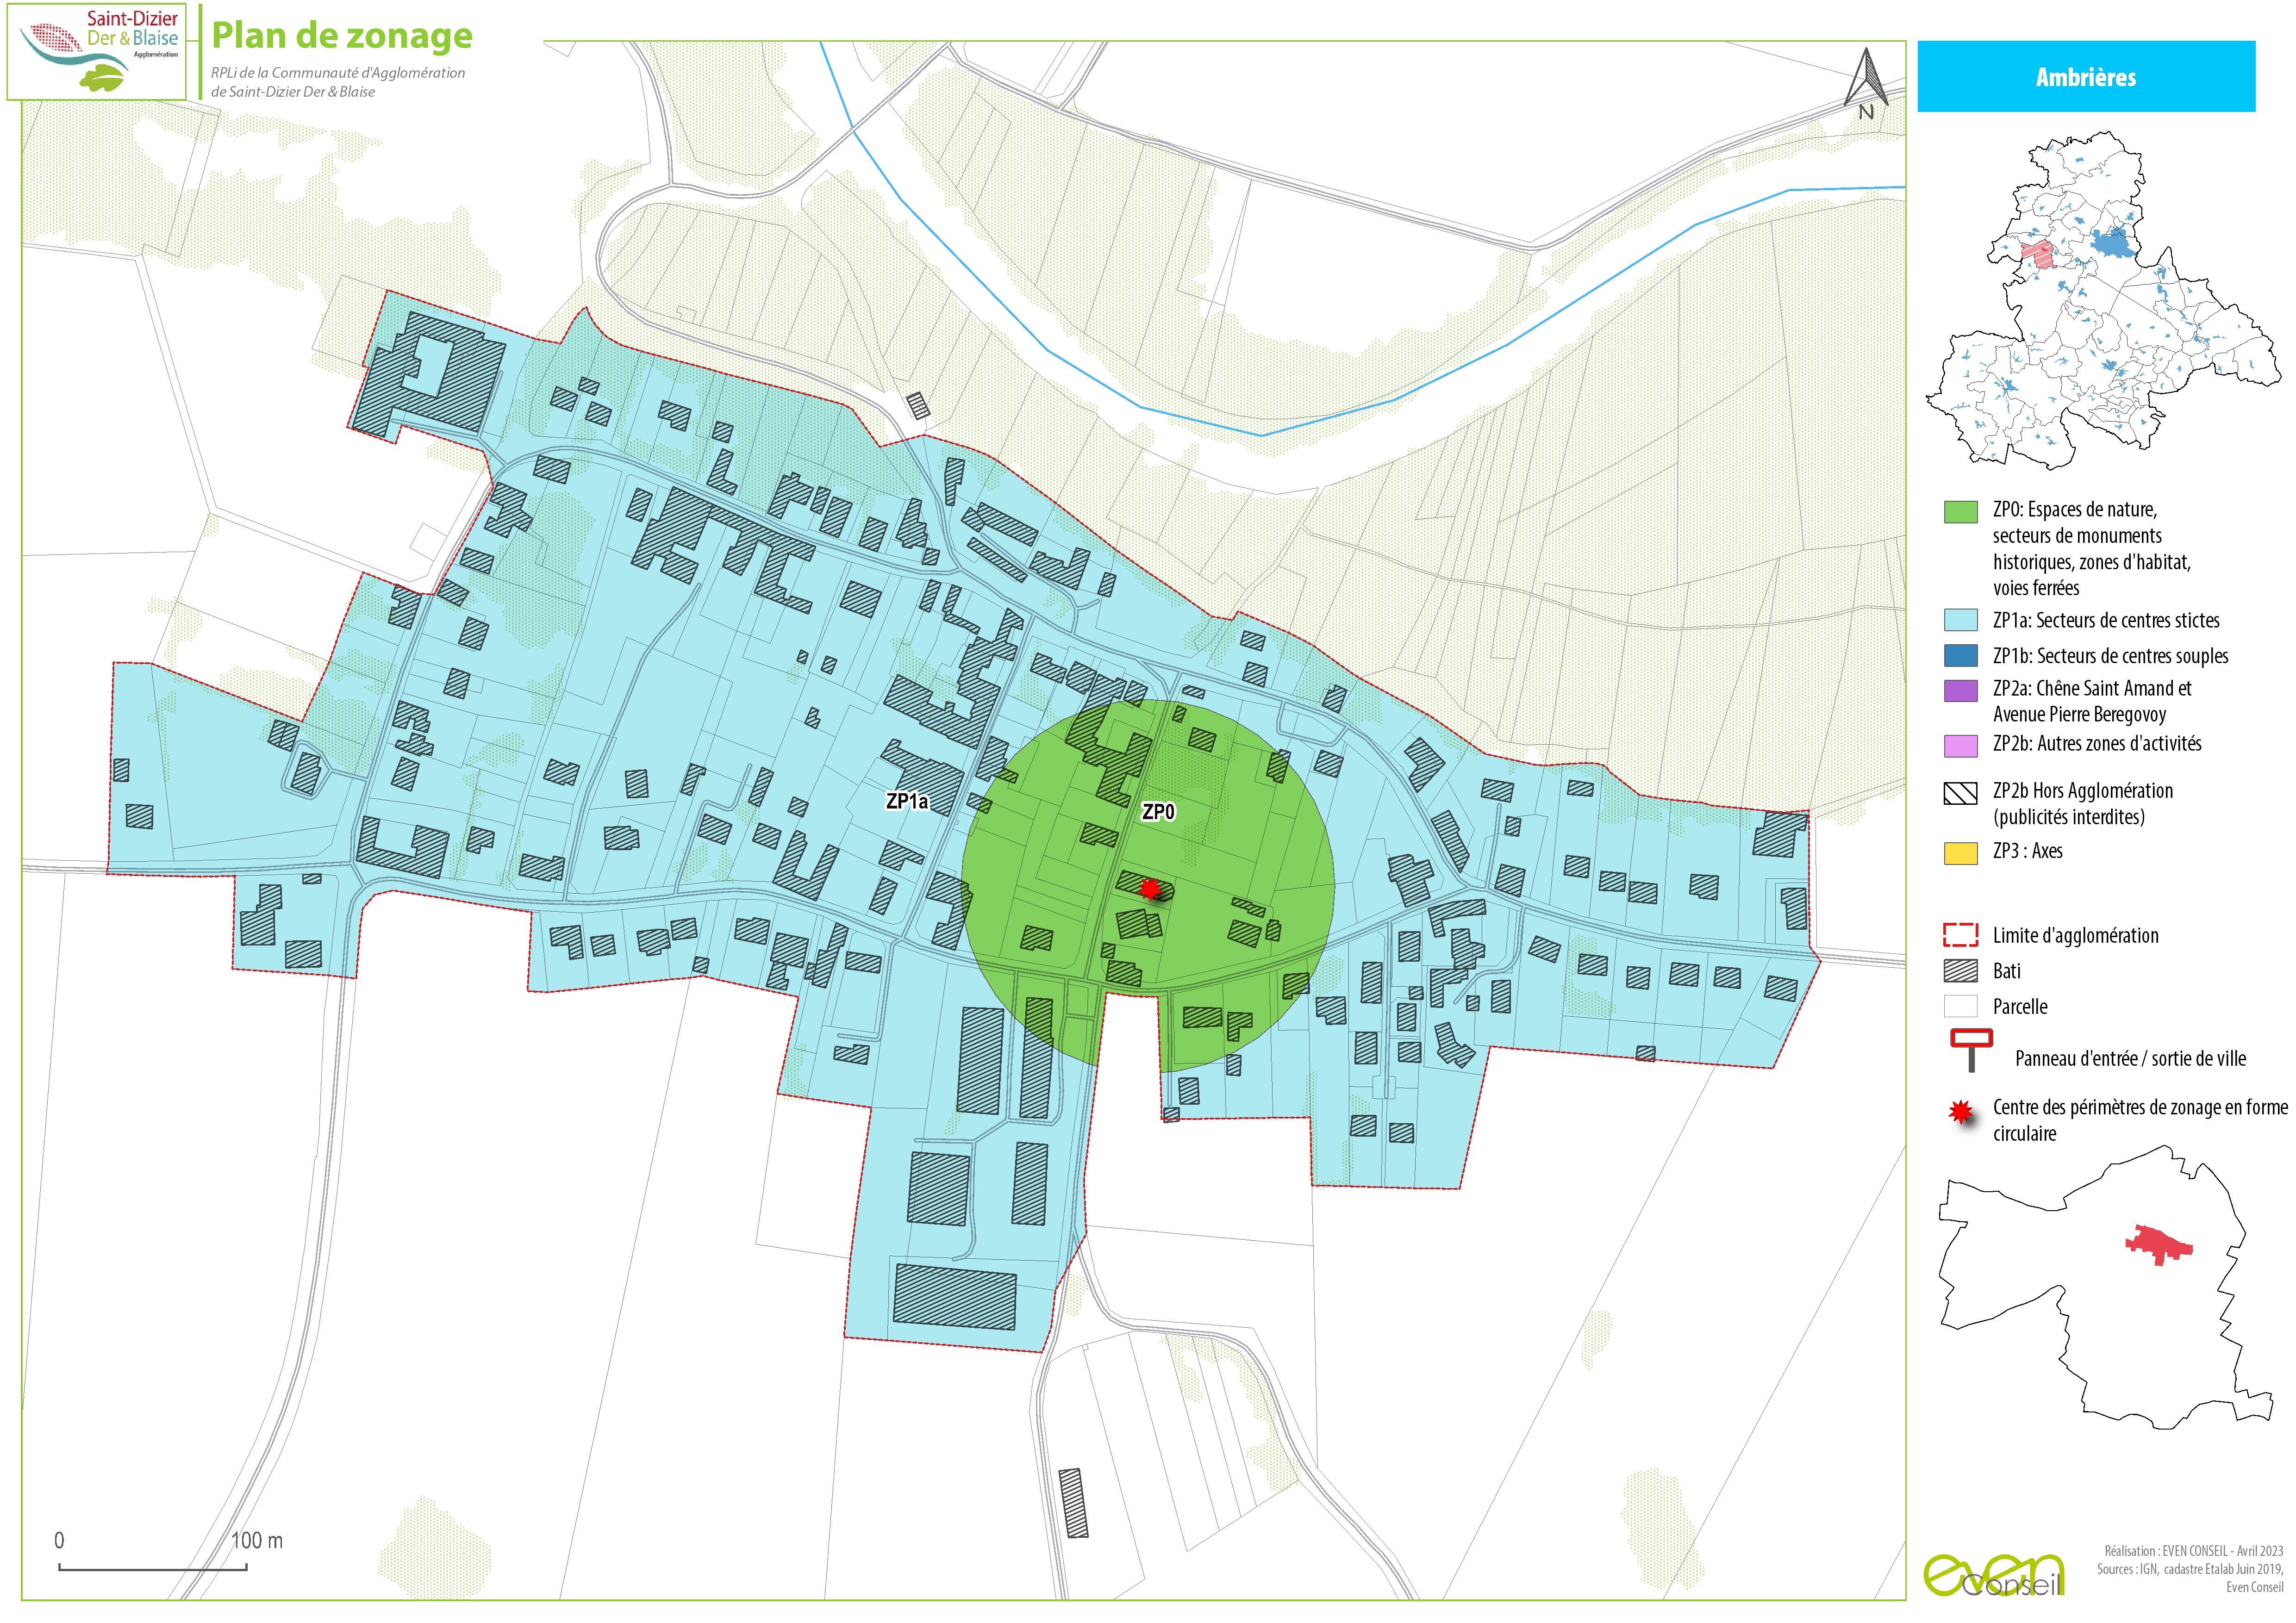Click the north arrow compass icon

point(1866,84)
